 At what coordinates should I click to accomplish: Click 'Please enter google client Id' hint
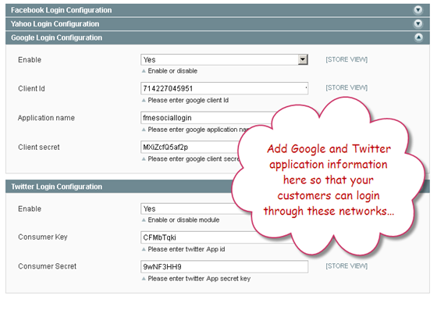[188, 100]
